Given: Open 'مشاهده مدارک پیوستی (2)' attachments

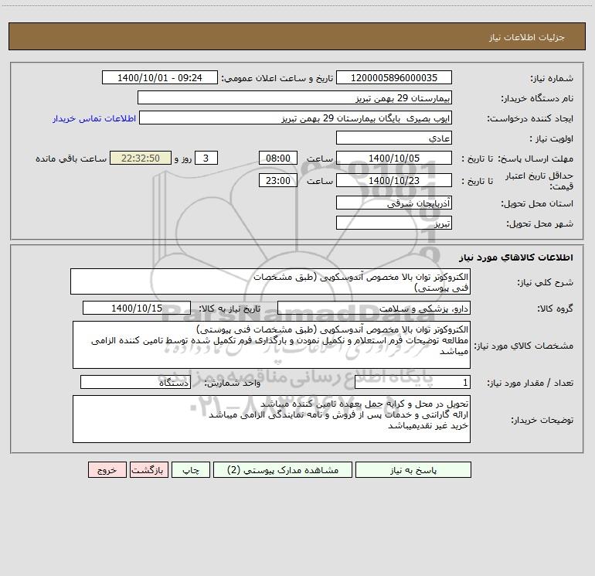Looking at the screenshot, I should coord(283,470).
